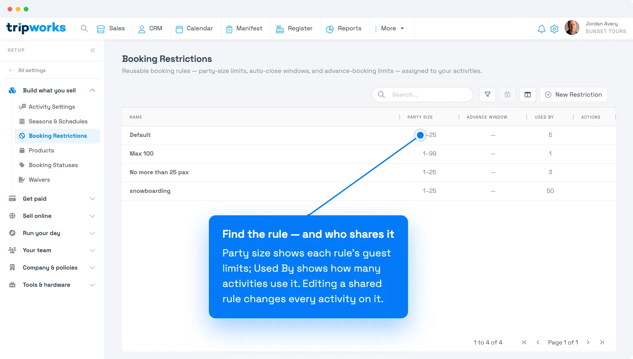633x359 pixels.
Task: Click the Activity Settings icon
Action: [x=22, y=107]
